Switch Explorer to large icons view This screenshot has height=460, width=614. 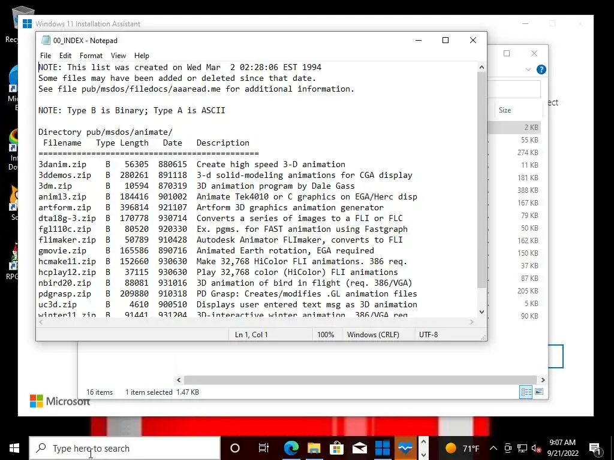click(539, 392)
